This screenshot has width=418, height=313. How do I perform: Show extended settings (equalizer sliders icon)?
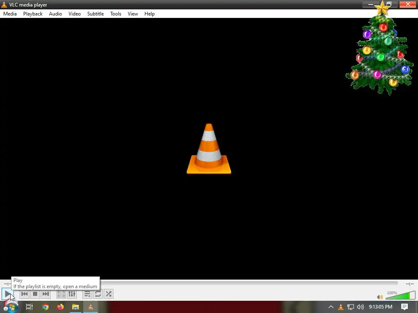tap(72, 294)
